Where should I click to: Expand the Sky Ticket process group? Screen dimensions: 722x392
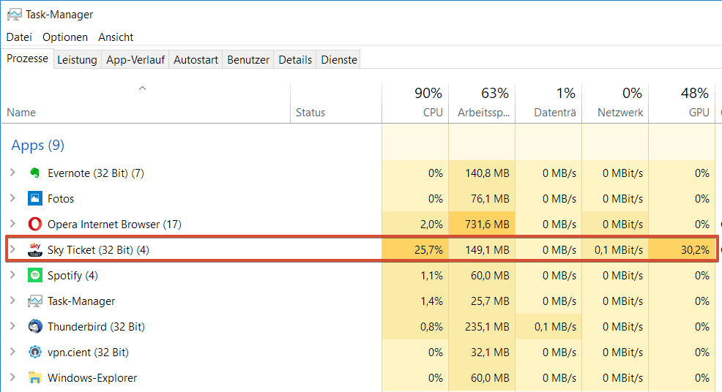pos(13,249)
